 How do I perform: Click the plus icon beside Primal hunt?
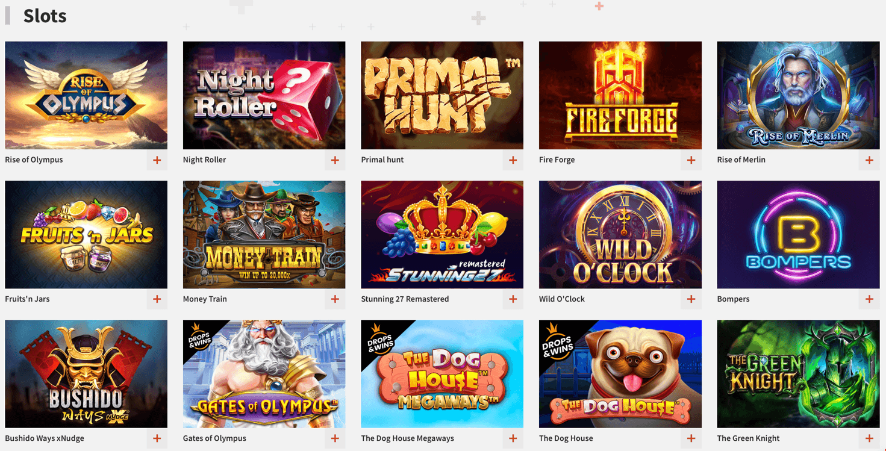pyautogui.click(x=513, y=160)
